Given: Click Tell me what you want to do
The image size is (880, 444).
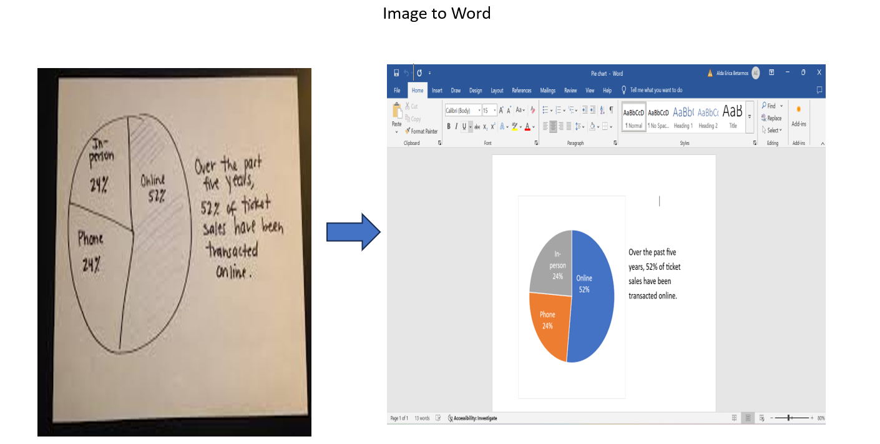Looking at the screenshot, I should pos(652,91).
